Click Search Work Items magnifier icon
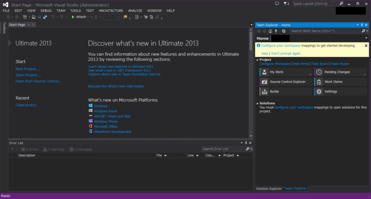The width and height of the screenshot is (371, 199). 364,31
